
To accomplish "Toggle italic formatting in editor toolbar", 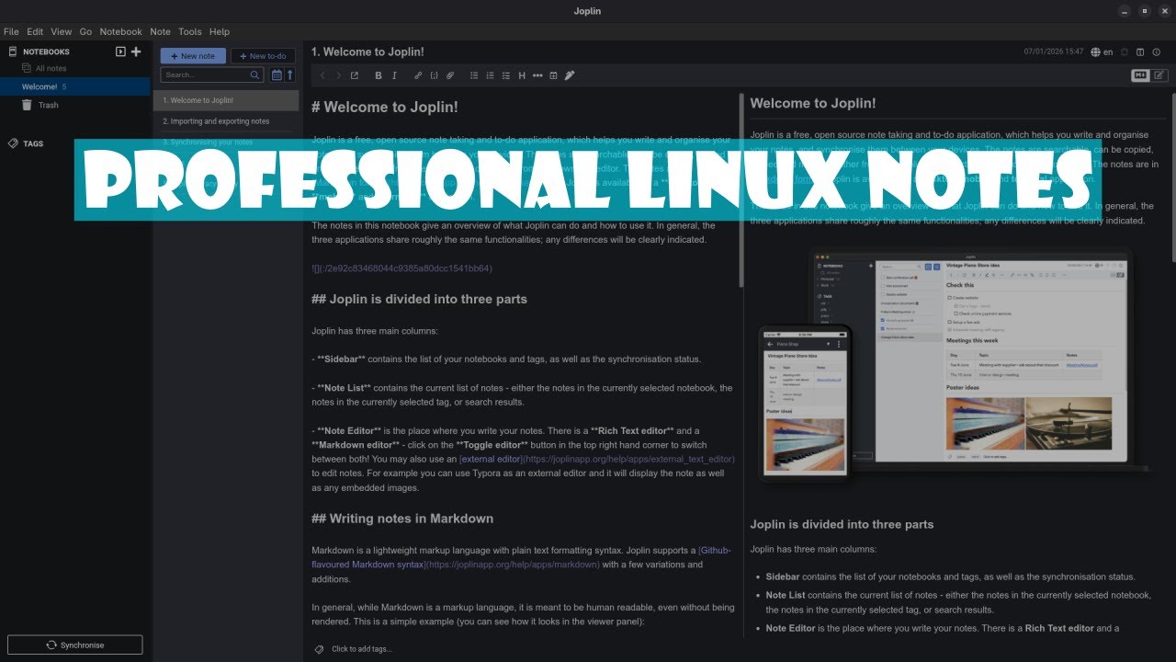I will pyautogui.click(x=394, y=75).
